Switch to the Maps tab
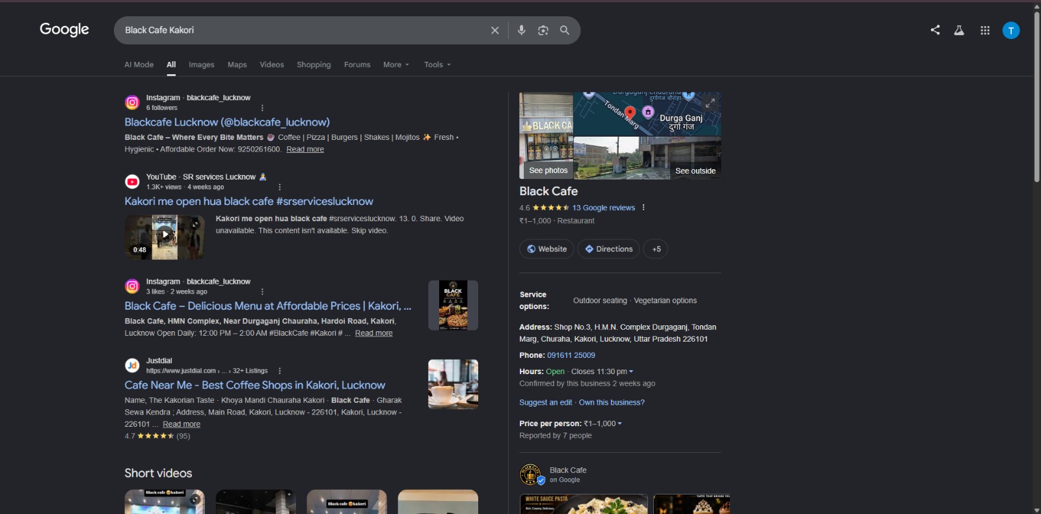Viewport: 1041px width, 514px height. (x=237, y=65)
